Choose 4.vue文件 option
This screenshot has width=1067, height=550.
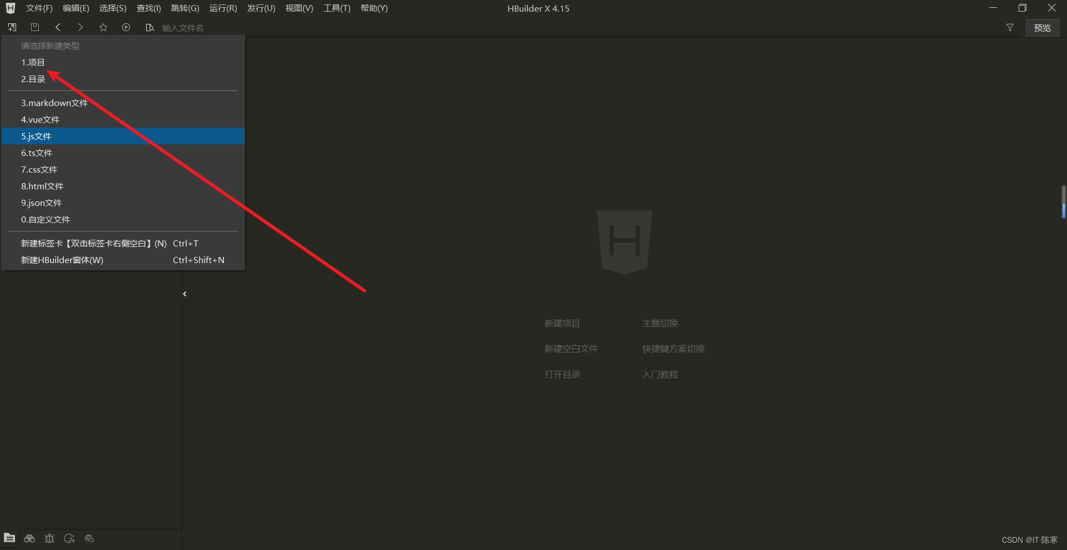coord(123,119)
